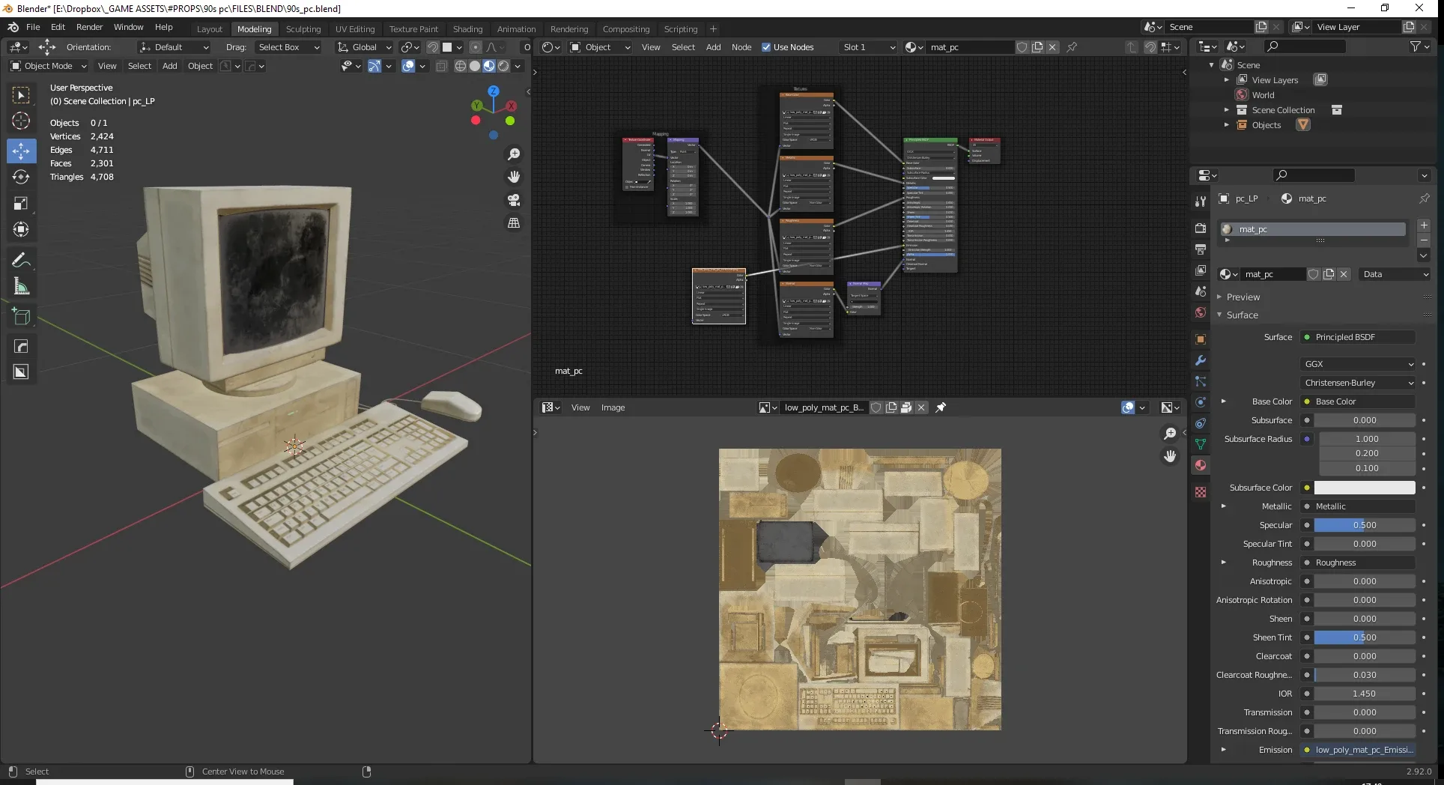Screen dimensions: 1444x785
Task: Open the GGX distribution dropdown
Action: click(1359, 364)
